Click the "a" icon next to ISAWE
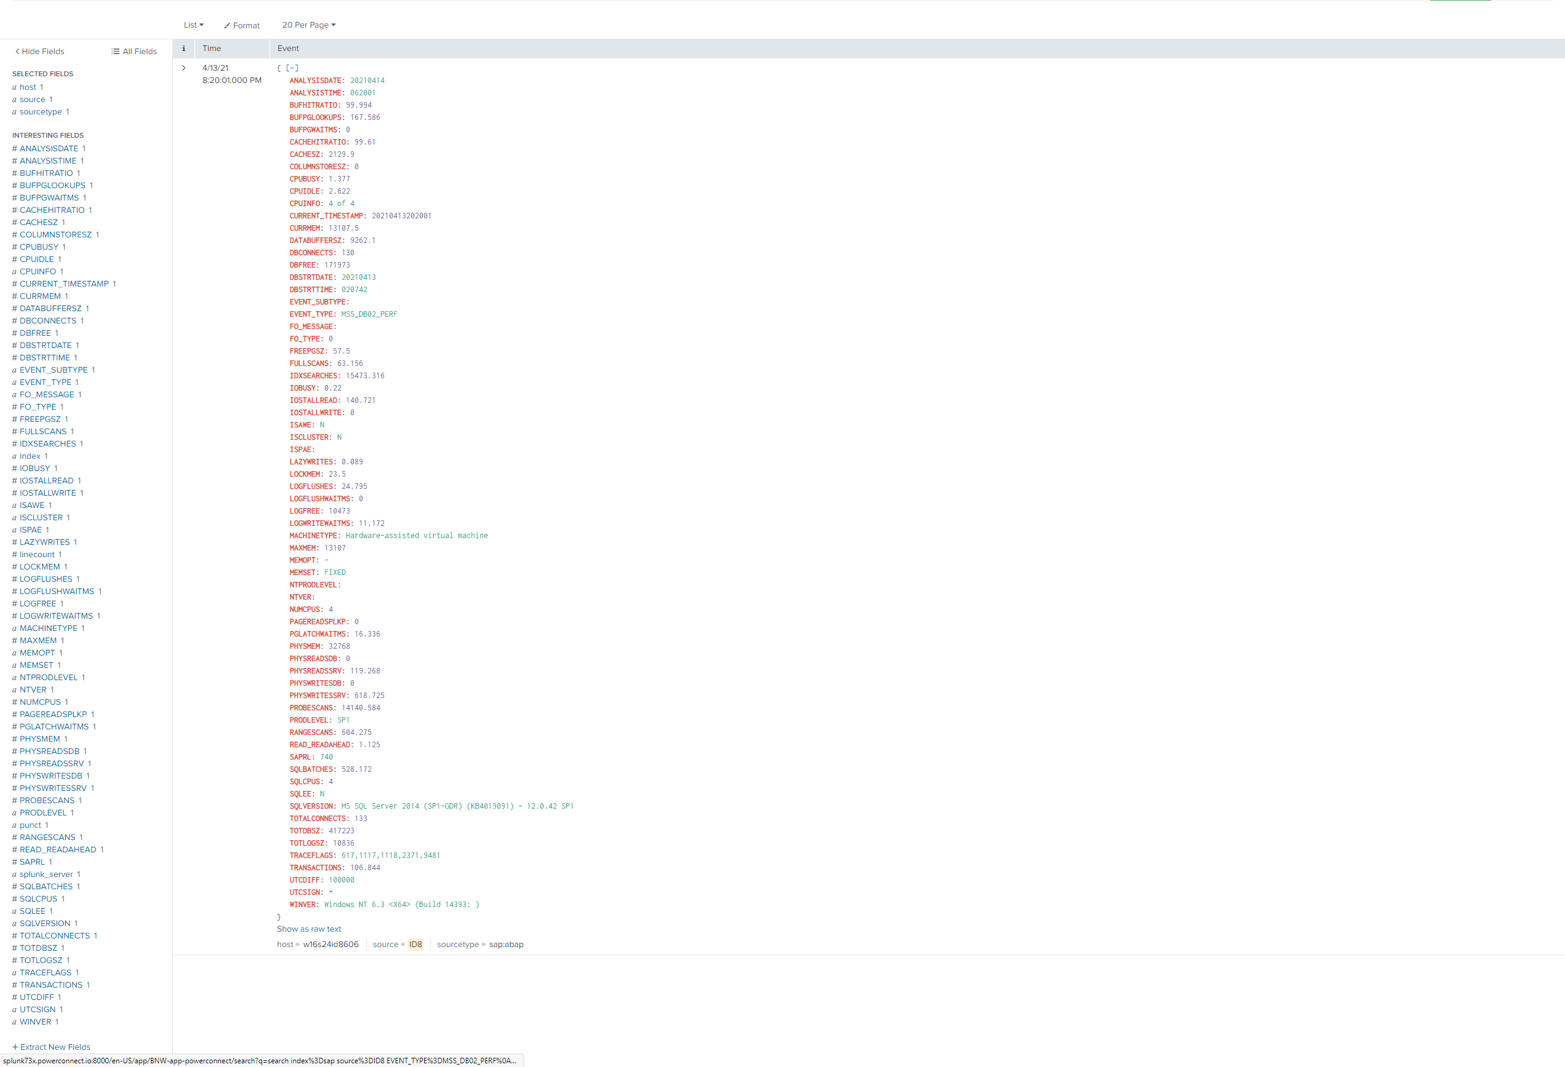The width and height of the screenshot is (1565, 1067). (15, 504)
